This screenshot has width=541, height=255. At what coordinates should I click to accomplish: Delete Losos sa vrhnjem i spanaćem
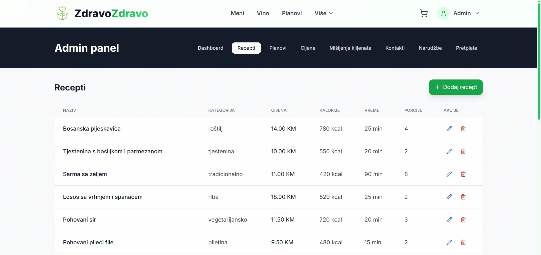point(463,197)
